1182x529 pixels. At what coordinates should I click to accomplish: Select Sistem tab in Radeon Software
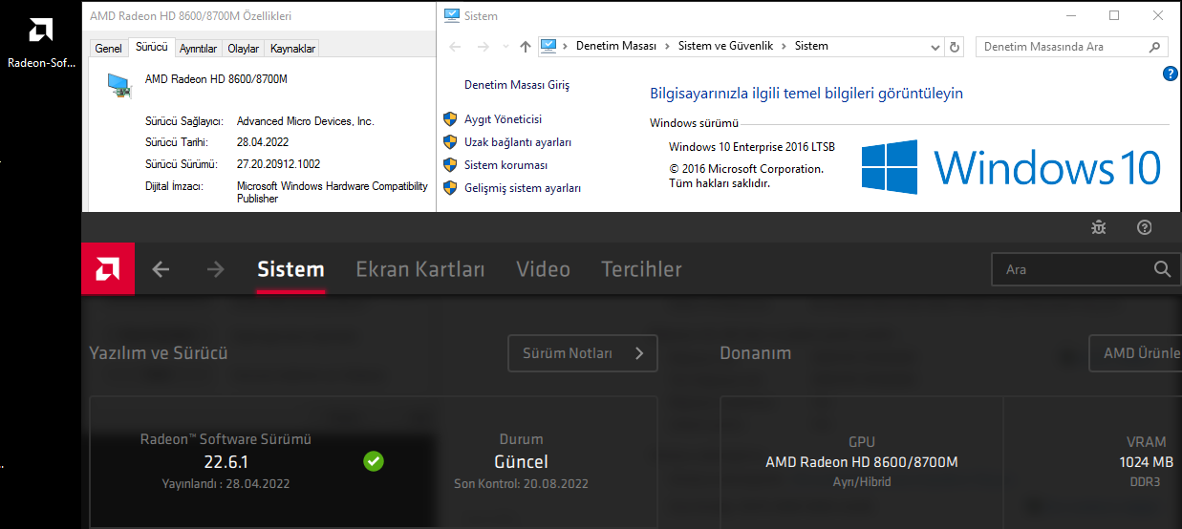click(290, 269)
